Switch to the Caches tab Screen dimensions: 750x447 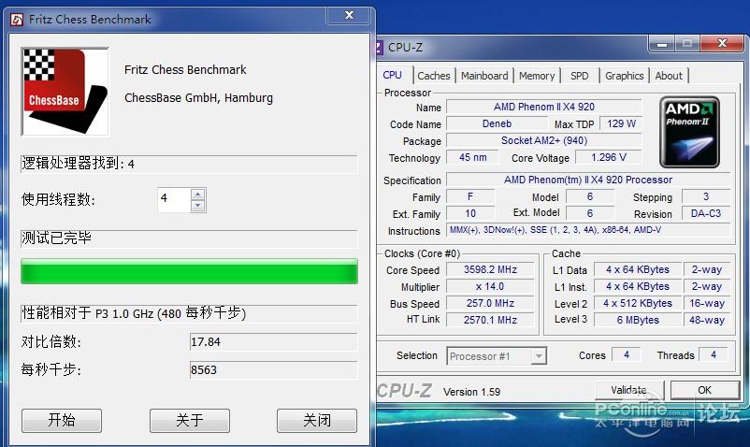pos(433,76)
